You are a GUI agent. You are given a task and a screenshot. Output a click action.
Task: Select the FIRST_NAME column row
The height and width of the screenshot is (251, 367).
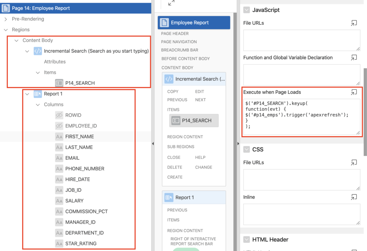[x=76, y=136]
